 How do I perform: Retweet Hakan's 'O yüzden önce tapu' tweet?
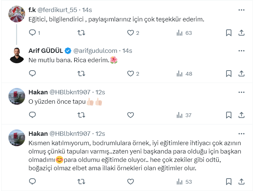81,115
